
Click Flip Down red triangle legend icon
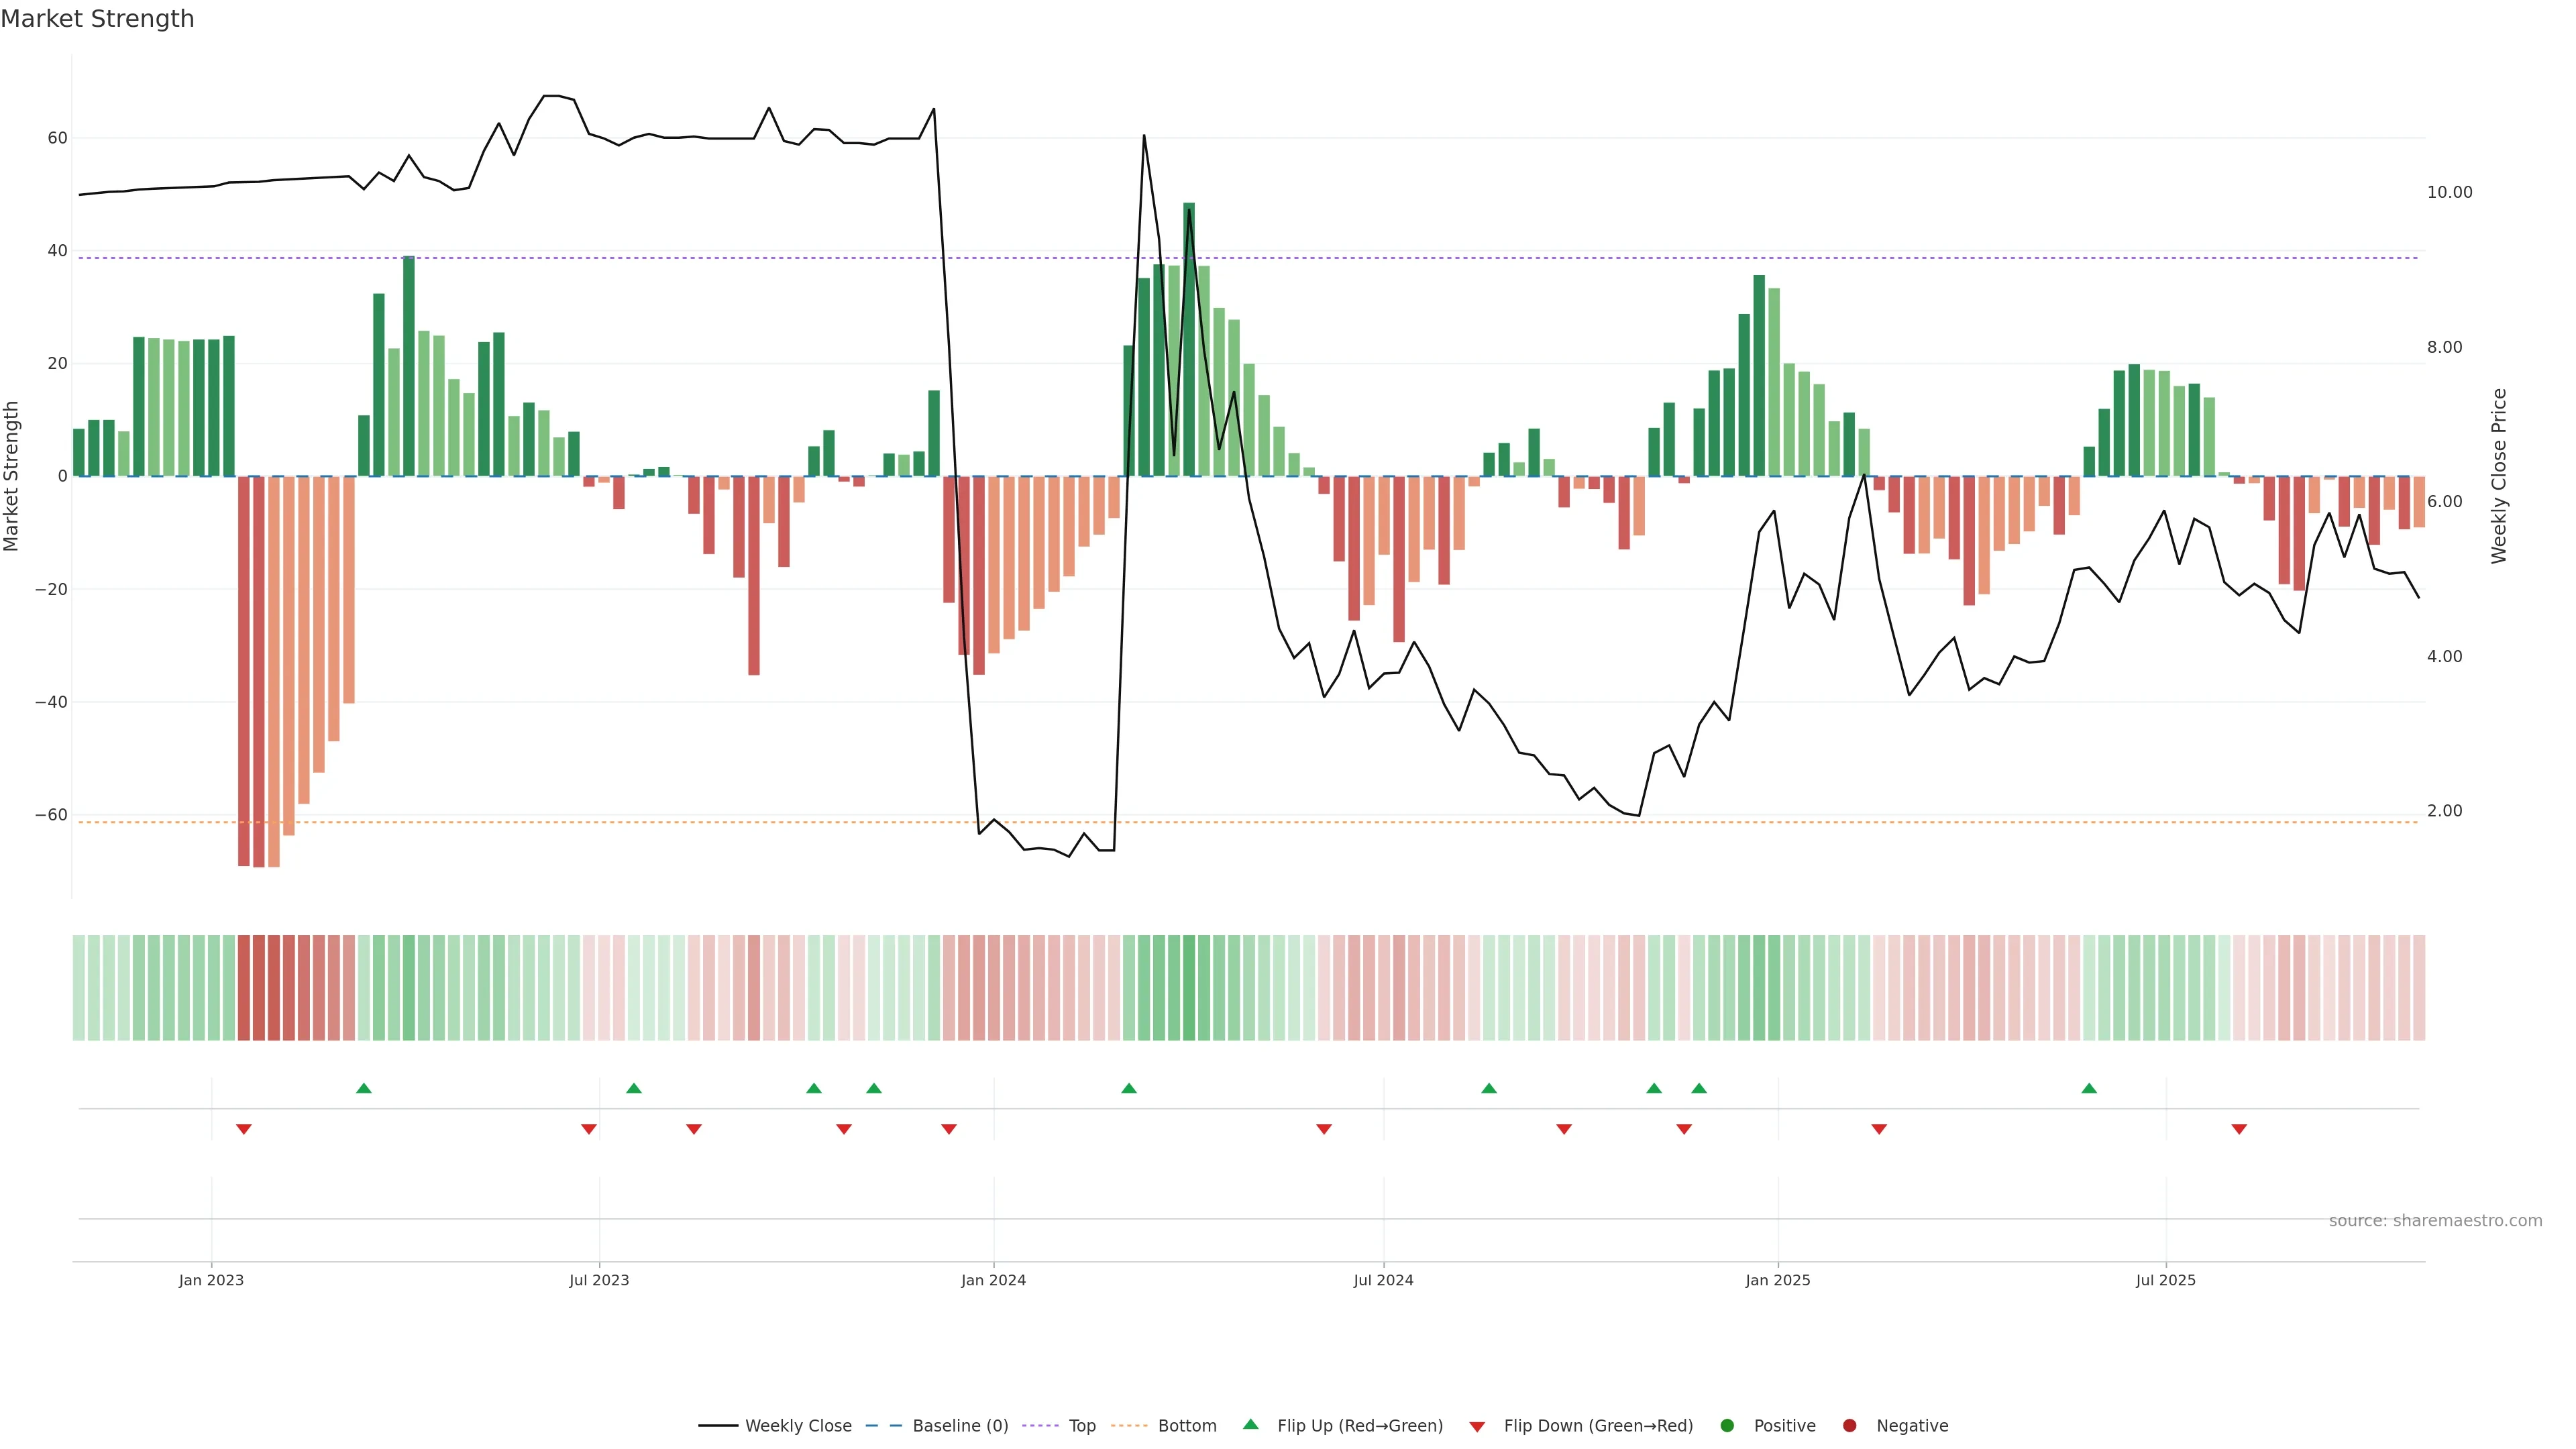pyautogui.click(x=1477, y=1427)
